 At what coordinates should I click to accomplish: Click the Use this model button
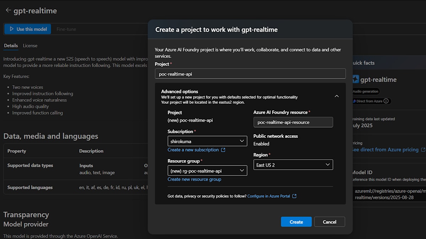tap(28, 29)
